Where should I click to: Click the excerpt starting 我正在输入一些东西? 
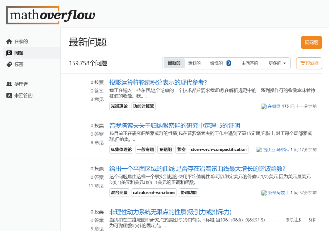pyautogui.click(x=212, y=93)
